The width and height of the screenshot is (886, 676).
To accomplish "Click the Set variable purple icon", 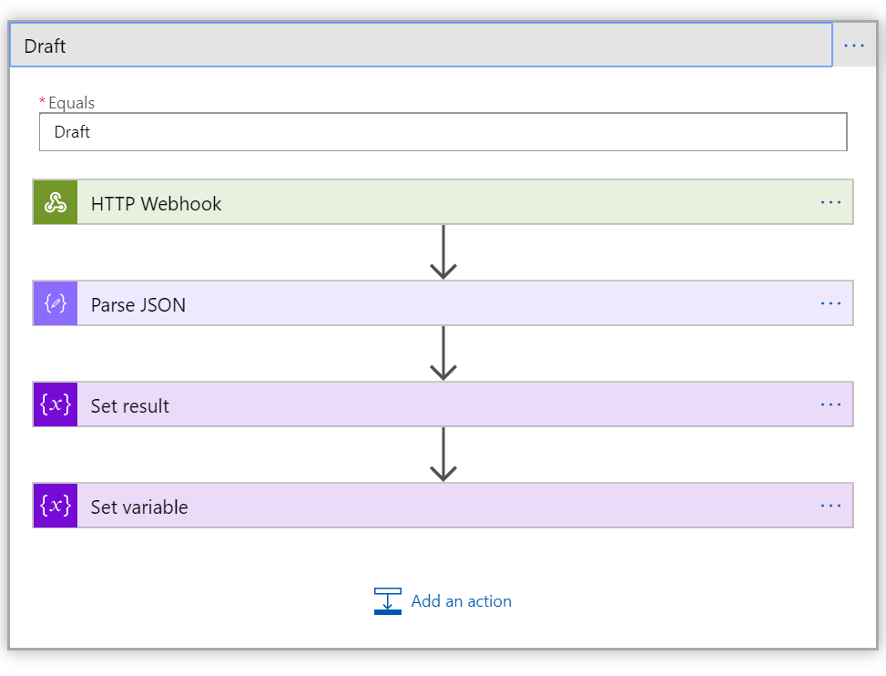I will 56,506.
